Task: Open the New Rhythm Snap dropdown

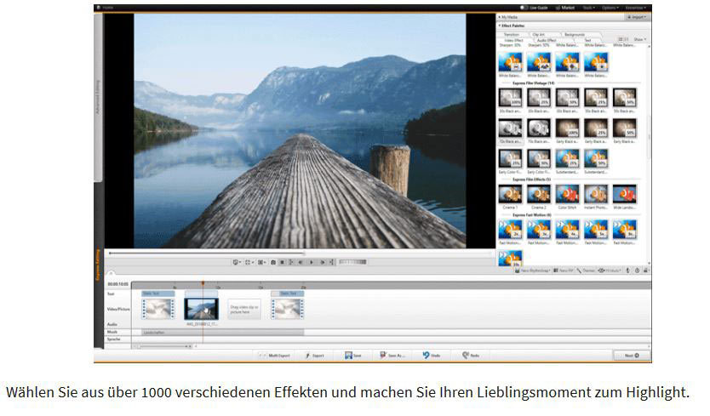Action: [533, 271]
